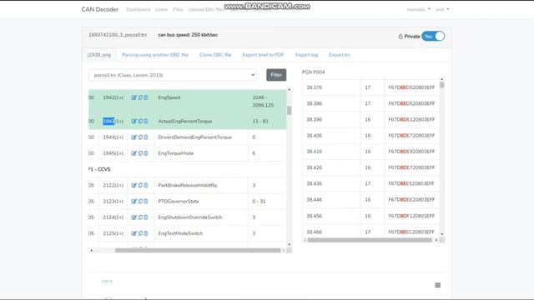The width and height of the screenshot is (534, 300).
Task: Click the PTOGovernorState signal name
Action: pos(179,202)
